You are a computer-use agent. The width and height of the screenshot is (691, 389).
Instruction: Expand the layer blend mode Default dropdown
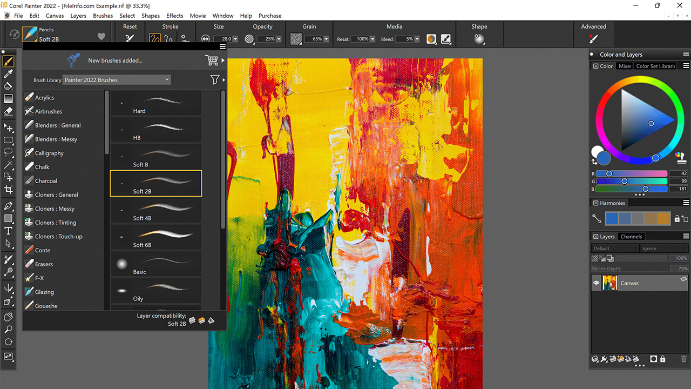coord(615,248)
